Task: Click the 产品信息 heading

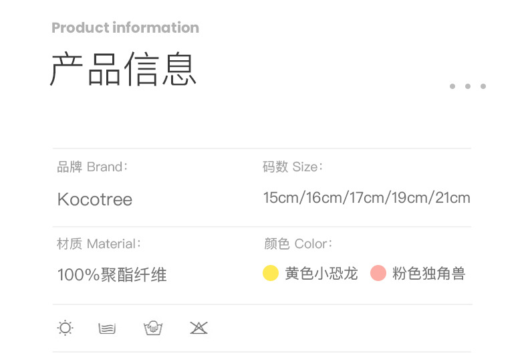Action: coord(124,70)
